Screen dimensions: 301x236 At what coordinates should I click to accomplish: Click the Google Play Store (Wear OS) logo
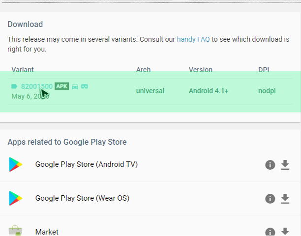point(16,198)
